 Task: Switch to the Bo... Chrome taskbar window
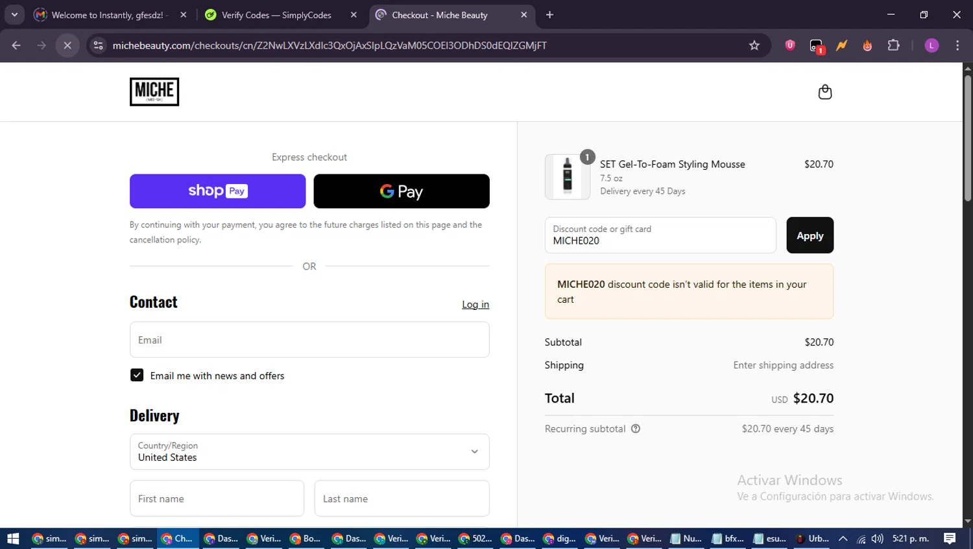tap(306, 539)
